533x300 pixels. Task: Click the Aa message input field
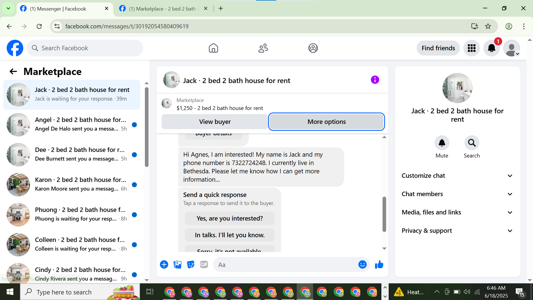(x=286, y=264)
